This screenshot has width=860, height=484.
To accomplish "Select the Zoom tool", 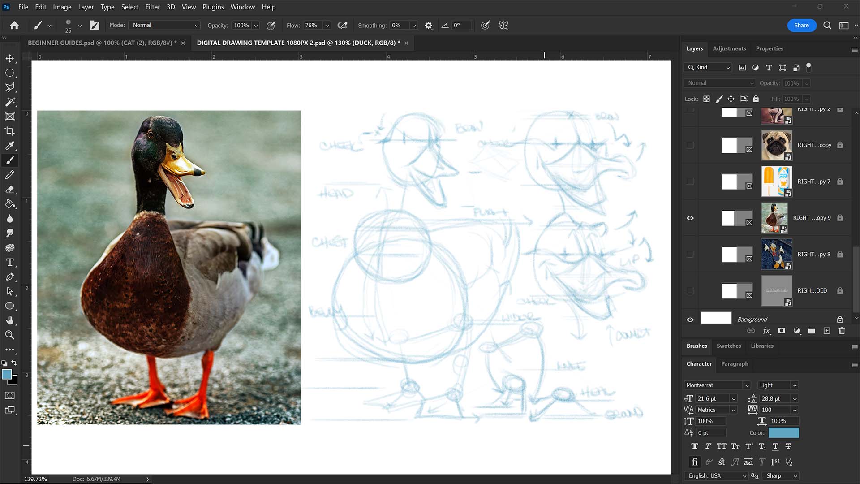I will pyautogui.click(x=10, y=335).
